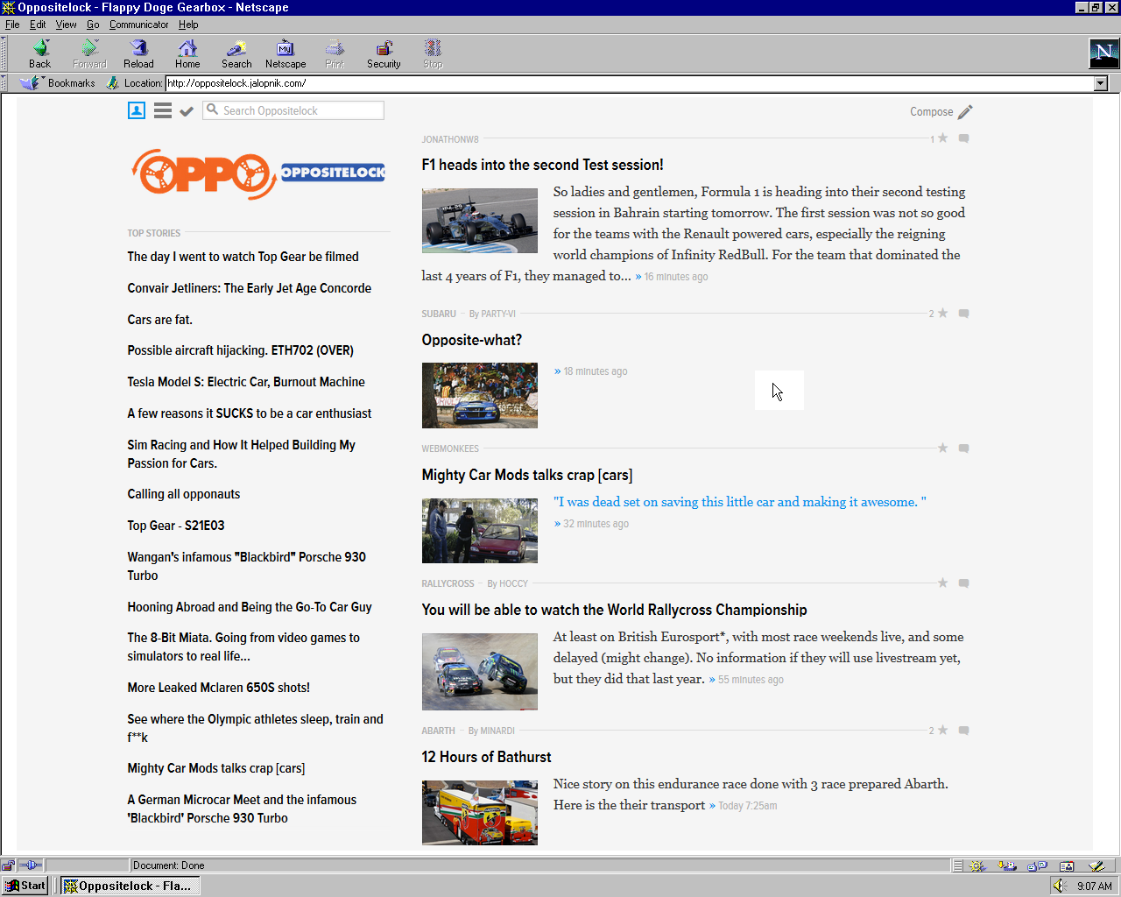Viewport: 1121px width, 897px height.
Task: Open '12 Hours of Bathurst' headline
Action: (x=486, y=757)
